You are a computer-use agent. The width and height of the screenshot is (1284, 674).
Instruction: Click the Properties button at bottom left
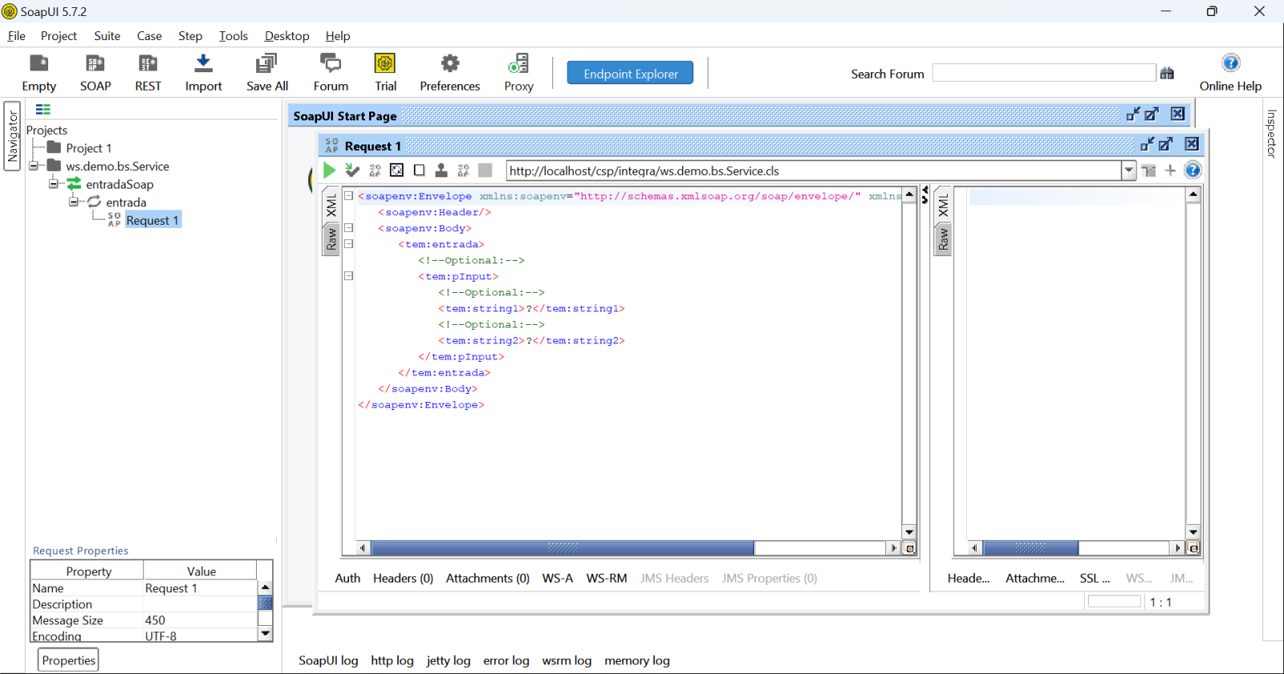click(68, 660)
